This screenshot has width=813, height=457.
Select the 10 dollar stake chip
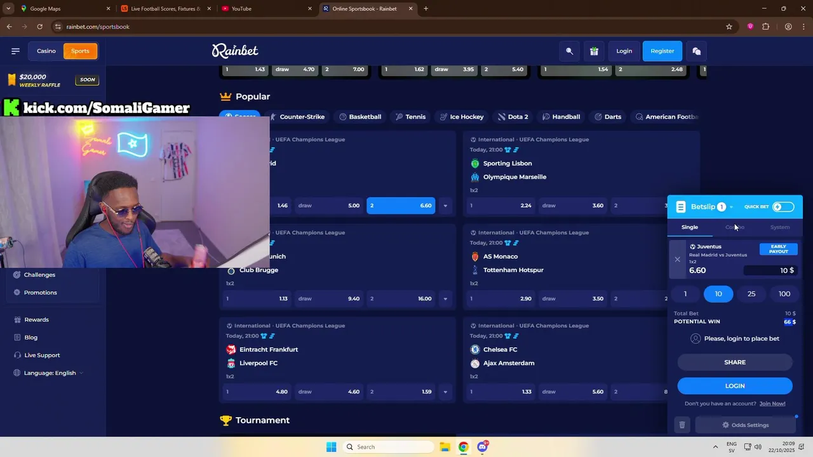(718, 294)
